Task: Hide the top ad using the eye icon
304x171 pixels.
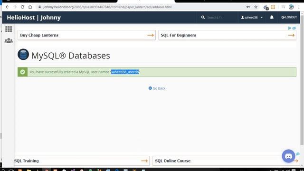Action: pyautogui.click(x=294, y=28)
